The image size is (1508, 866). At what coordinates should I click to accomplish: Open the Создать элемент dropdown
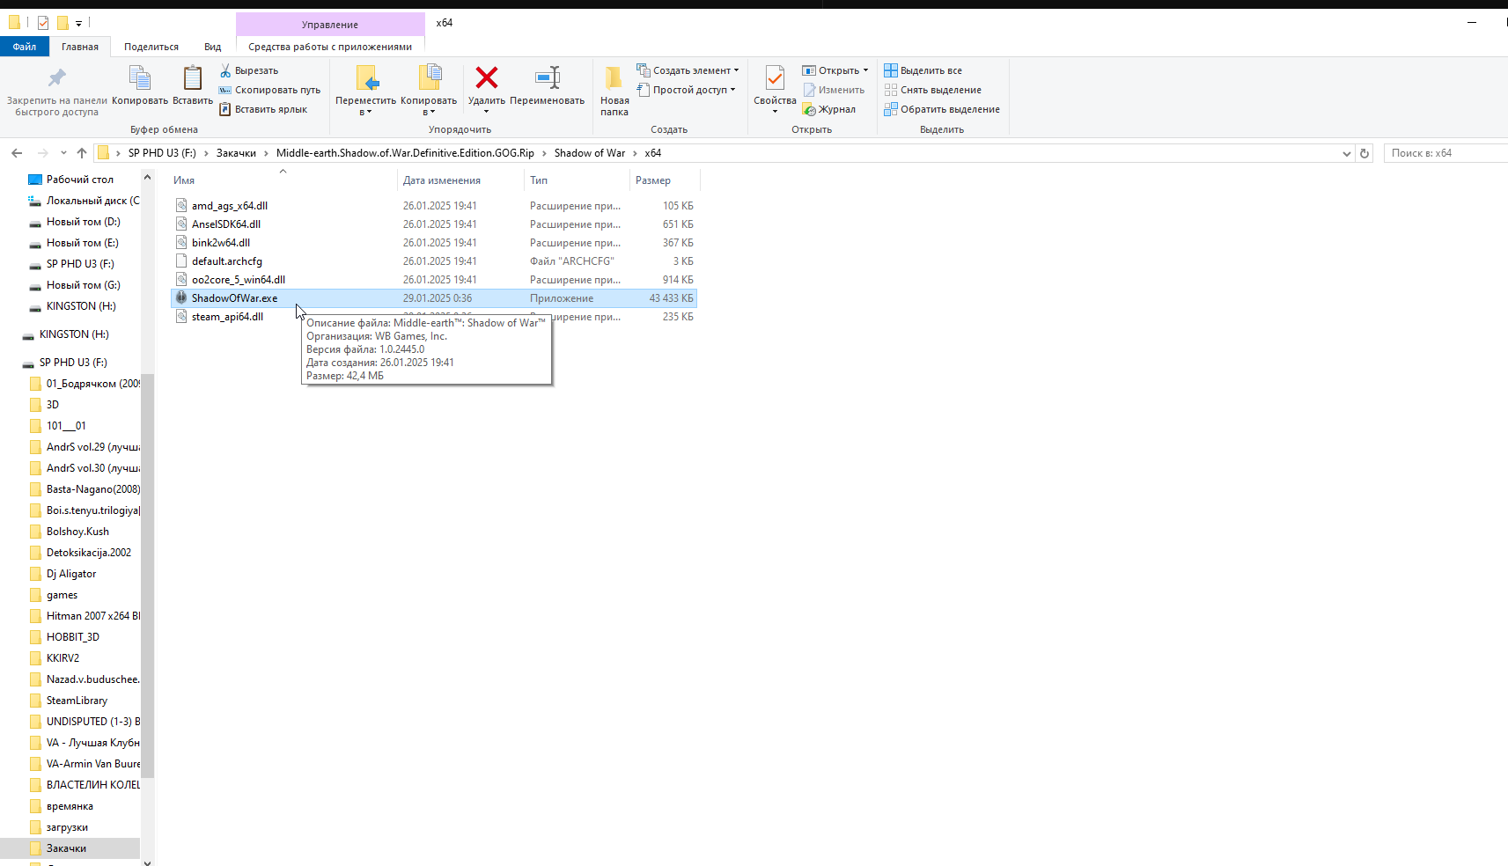pos(688,70)
